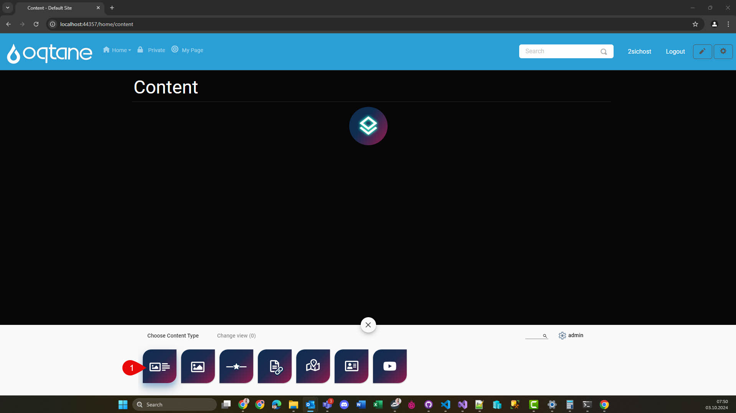The width and height of the screenshot is (736, 413).
Task: Choose the map location content type tile
Action: (x=313, y=366)
